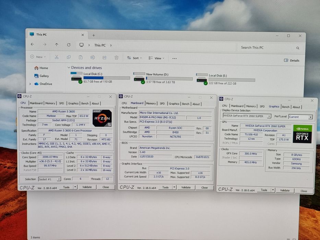
Task: Go forward in File Explorer
Action: point(45,45)
